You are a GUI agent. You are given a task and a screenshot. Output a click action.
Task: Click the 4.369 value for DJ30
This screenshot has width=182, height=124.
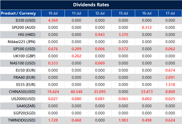coord(53,20)
